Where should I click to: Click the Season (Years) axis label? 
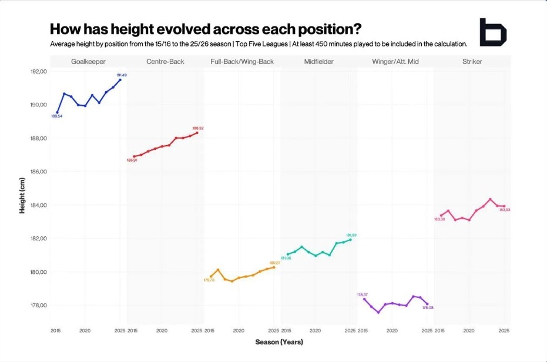pos(279,342)
